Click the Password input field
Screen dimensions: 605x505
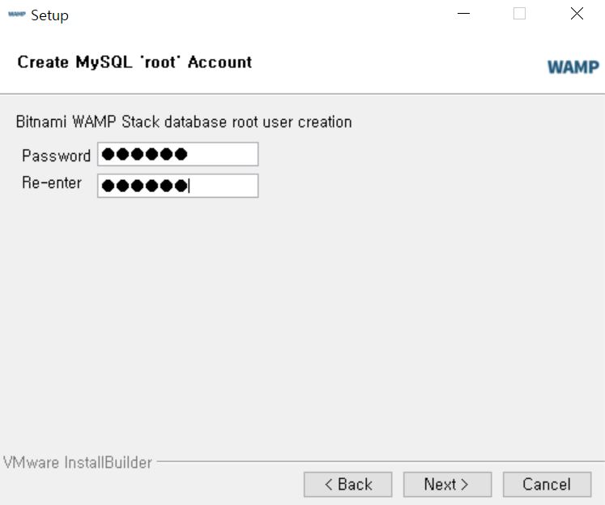[178, 154]
